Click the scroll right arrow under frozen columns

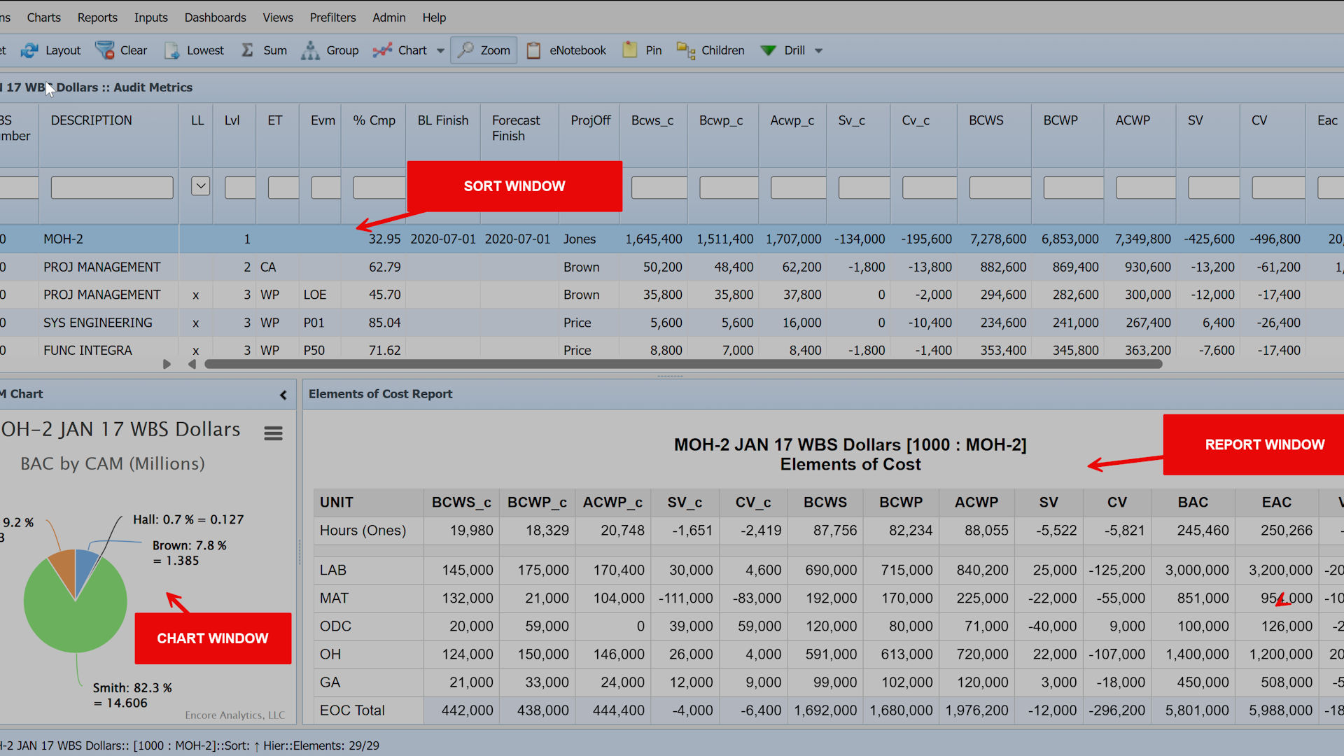point(167,364)
